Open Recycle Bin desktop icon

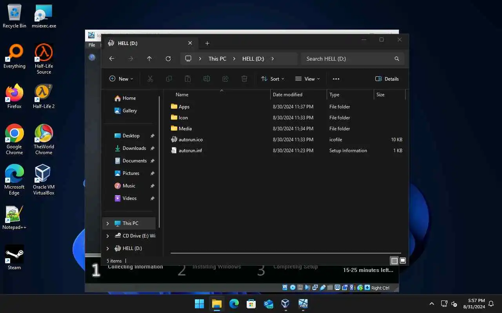[x=15, y=16]
